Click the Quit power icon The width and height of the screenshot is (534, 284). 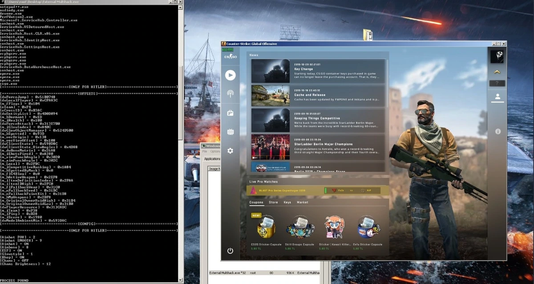point(230,251)
